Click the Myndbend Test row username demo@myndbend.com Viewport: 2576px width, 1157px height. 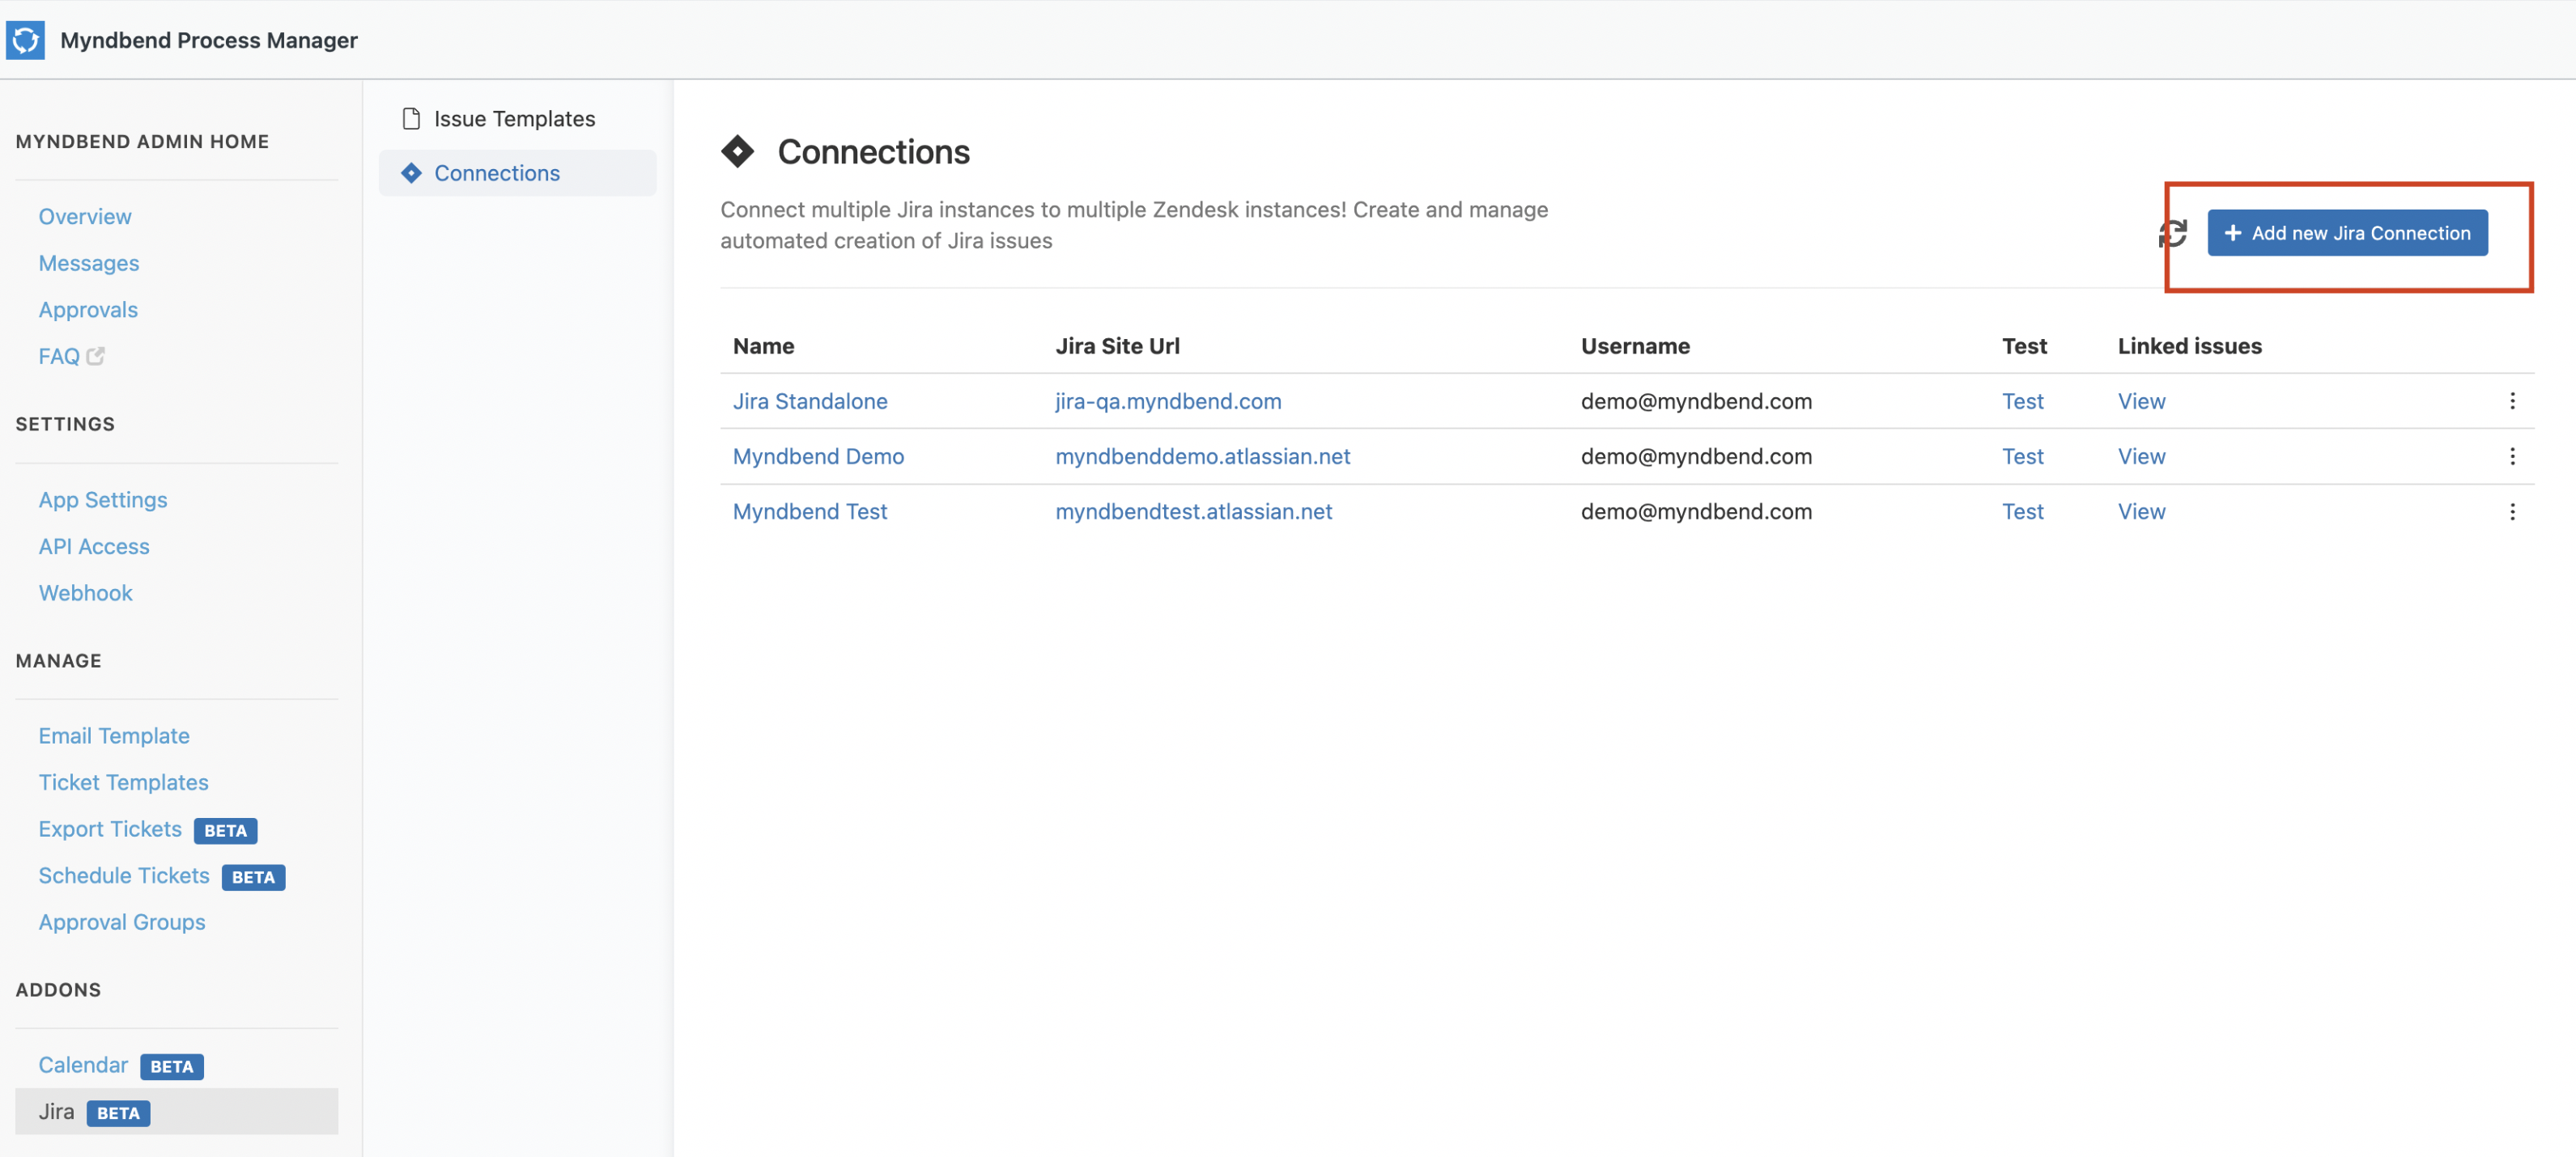pos(1696,511)
